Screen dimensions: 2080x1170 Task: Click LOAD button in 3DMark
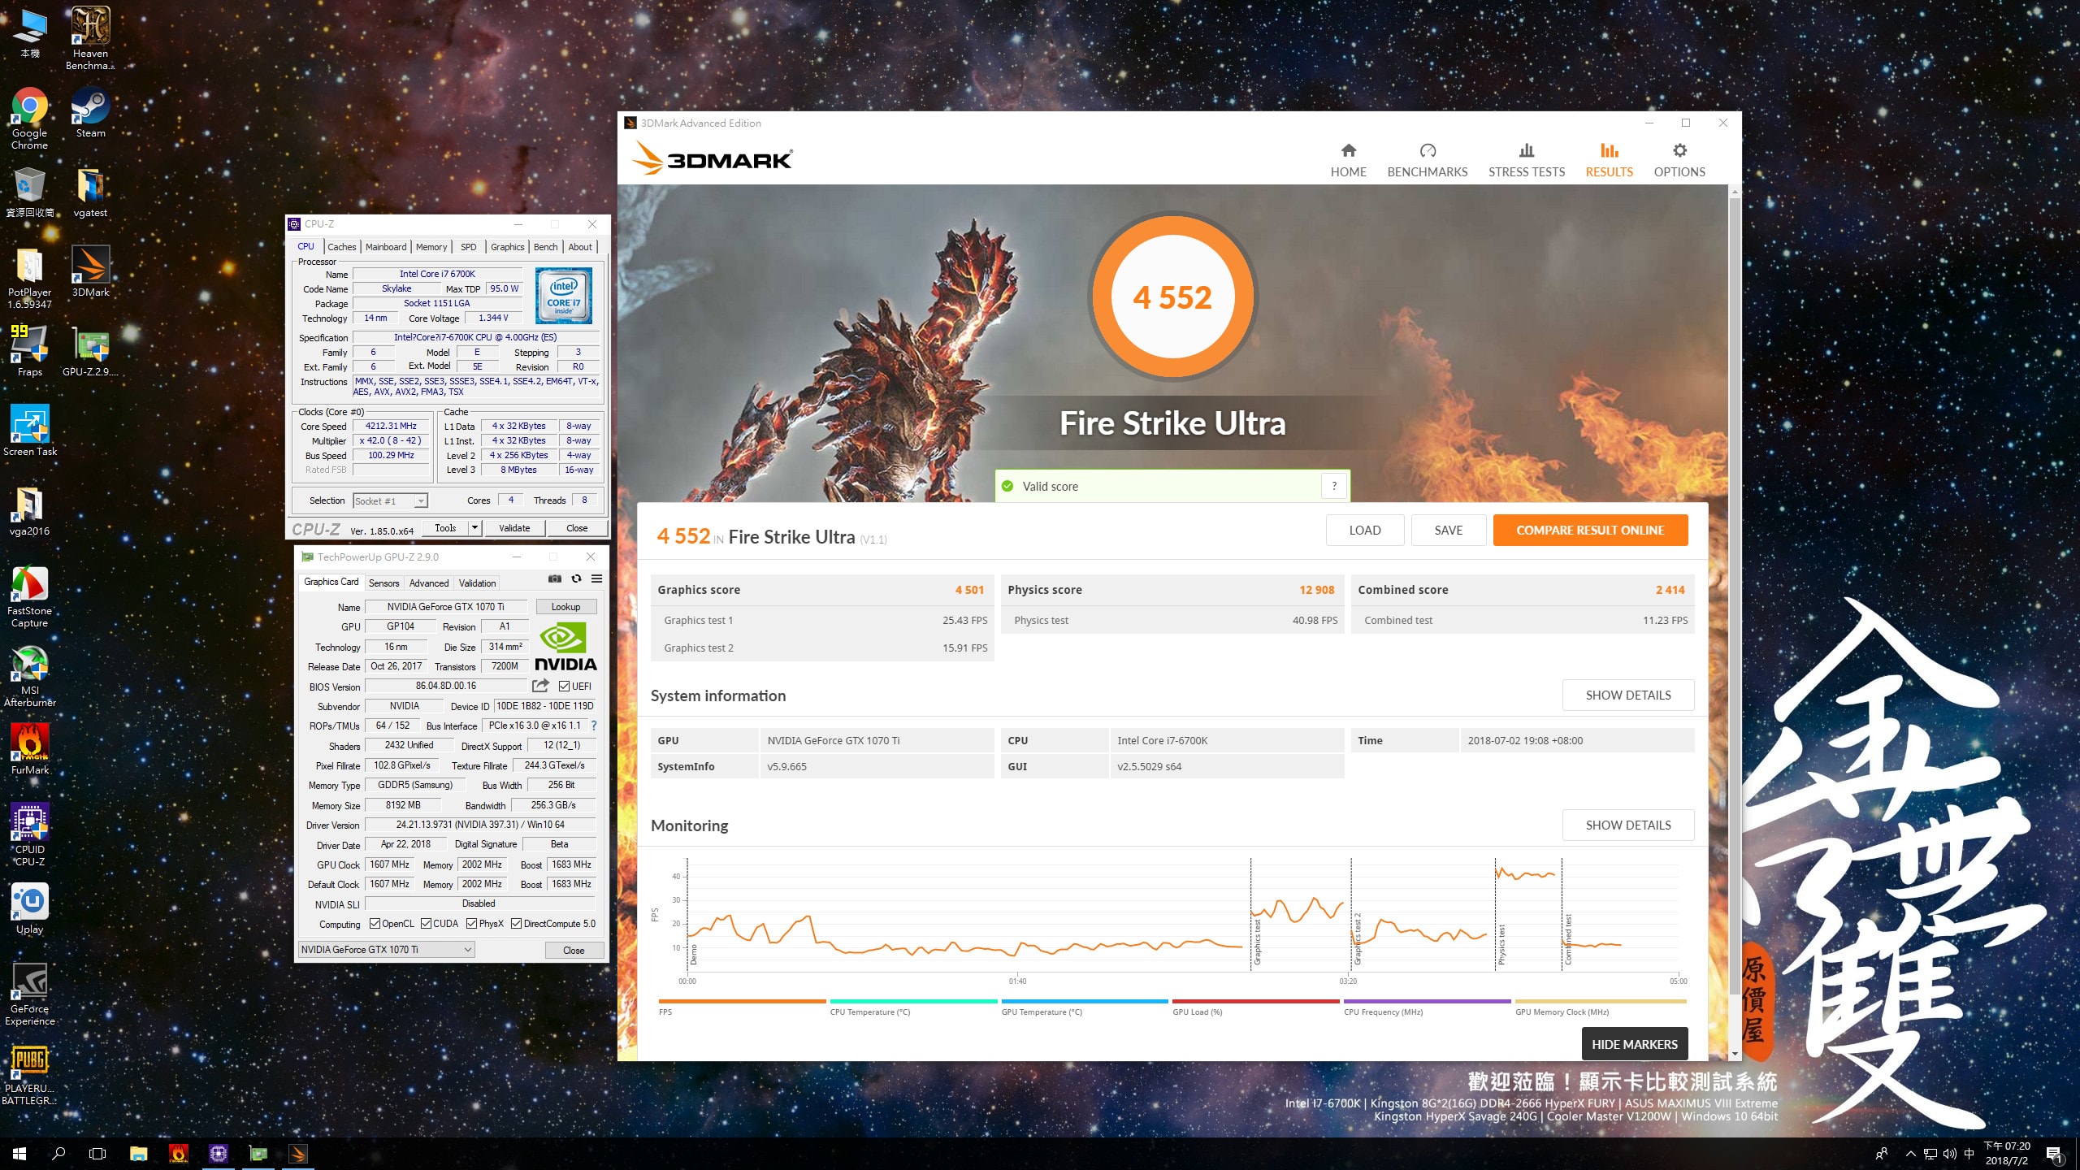[1365, 531]
